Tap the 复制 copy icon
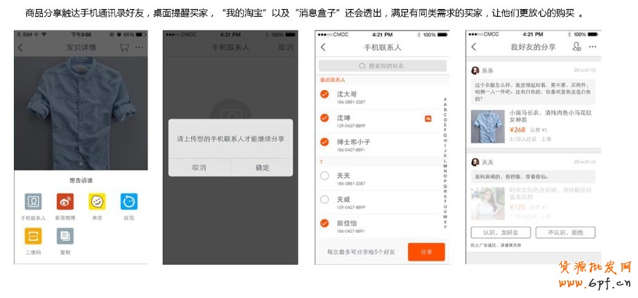The width and height of the screenshot is (638, 298). (x=65, y=236)
